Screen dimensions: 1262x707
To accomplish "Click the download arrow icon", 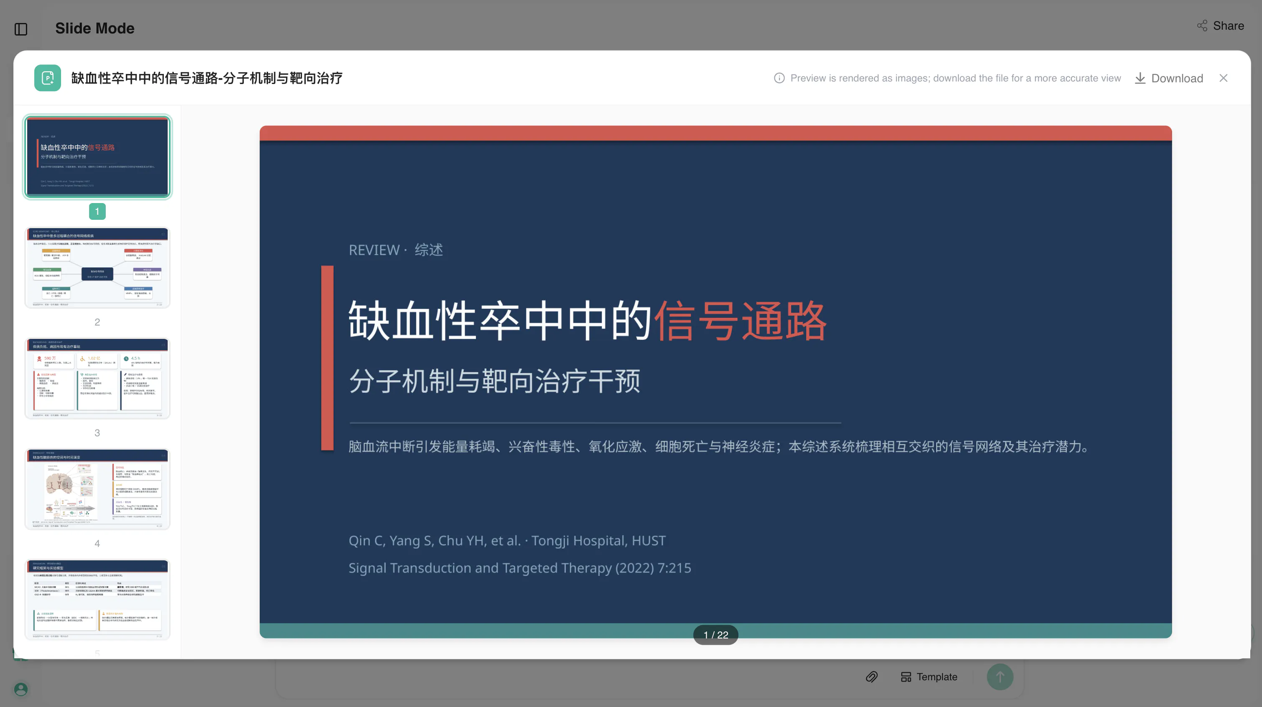I will [x=1140, y=78].
